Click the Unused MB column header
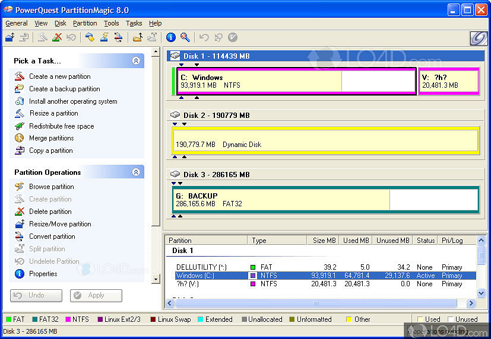The height and width of the screenshot is (339, 491). [x=392, y=240]
